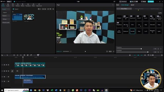Click the player scale-to-fit focus icon

pyautogui.click(x=107, y=51)
